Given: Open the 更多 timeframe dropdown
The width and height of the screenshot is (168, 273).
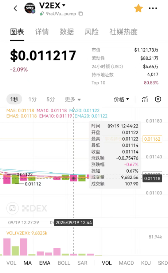Looking at the screenshot, I should tap(73, 99).
